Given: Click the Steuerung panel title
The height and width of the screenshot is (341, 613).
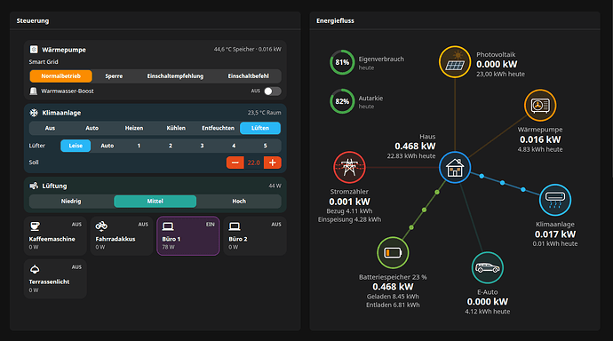Looking at the screenshot, I should click(x=33, y=20).
